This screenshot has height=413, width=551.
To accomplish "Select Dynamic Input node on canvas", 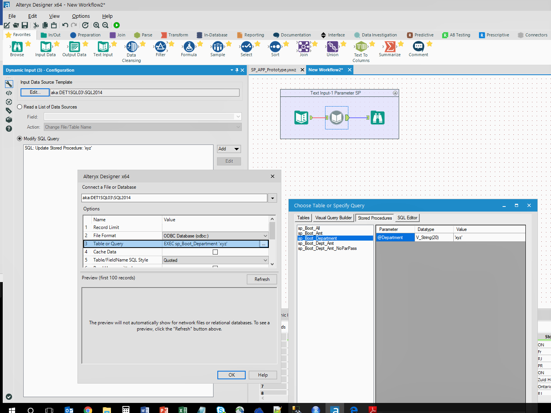I will (x=336, y=118).
